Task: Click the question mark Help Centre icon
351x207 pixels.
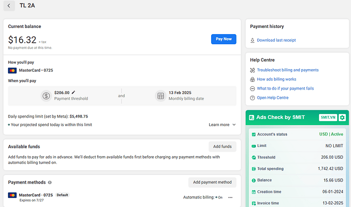Action: (252, 98)
